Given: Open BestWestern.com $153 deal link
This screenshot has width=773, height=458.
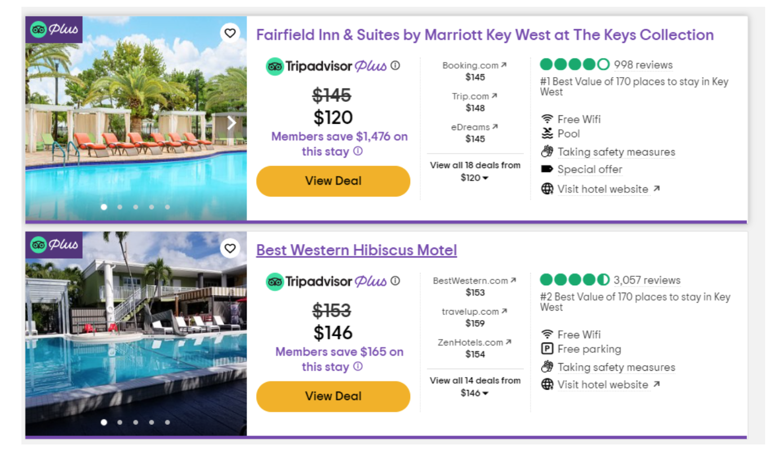Looking at the screenshot, I should pos(475,286).
